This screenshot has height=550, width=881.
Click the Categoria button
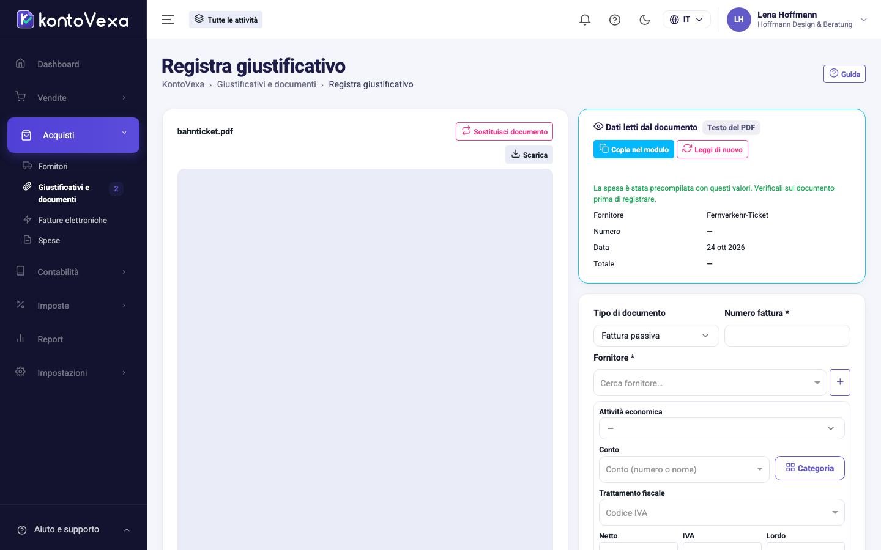(x=809, y=468)
